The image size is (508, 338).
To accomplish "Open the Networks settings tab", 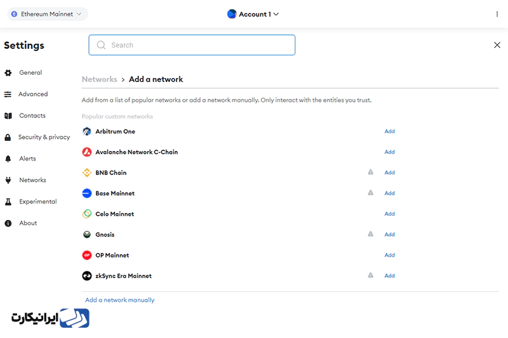I will pyautogui.click(x=32, y=180).
